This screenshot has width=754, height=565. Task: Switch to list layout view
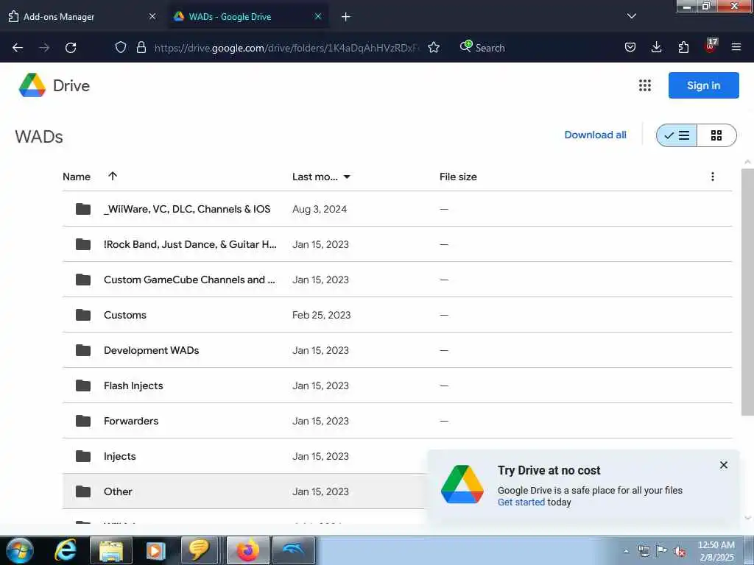pyautogui.click(x=677, y=135)
